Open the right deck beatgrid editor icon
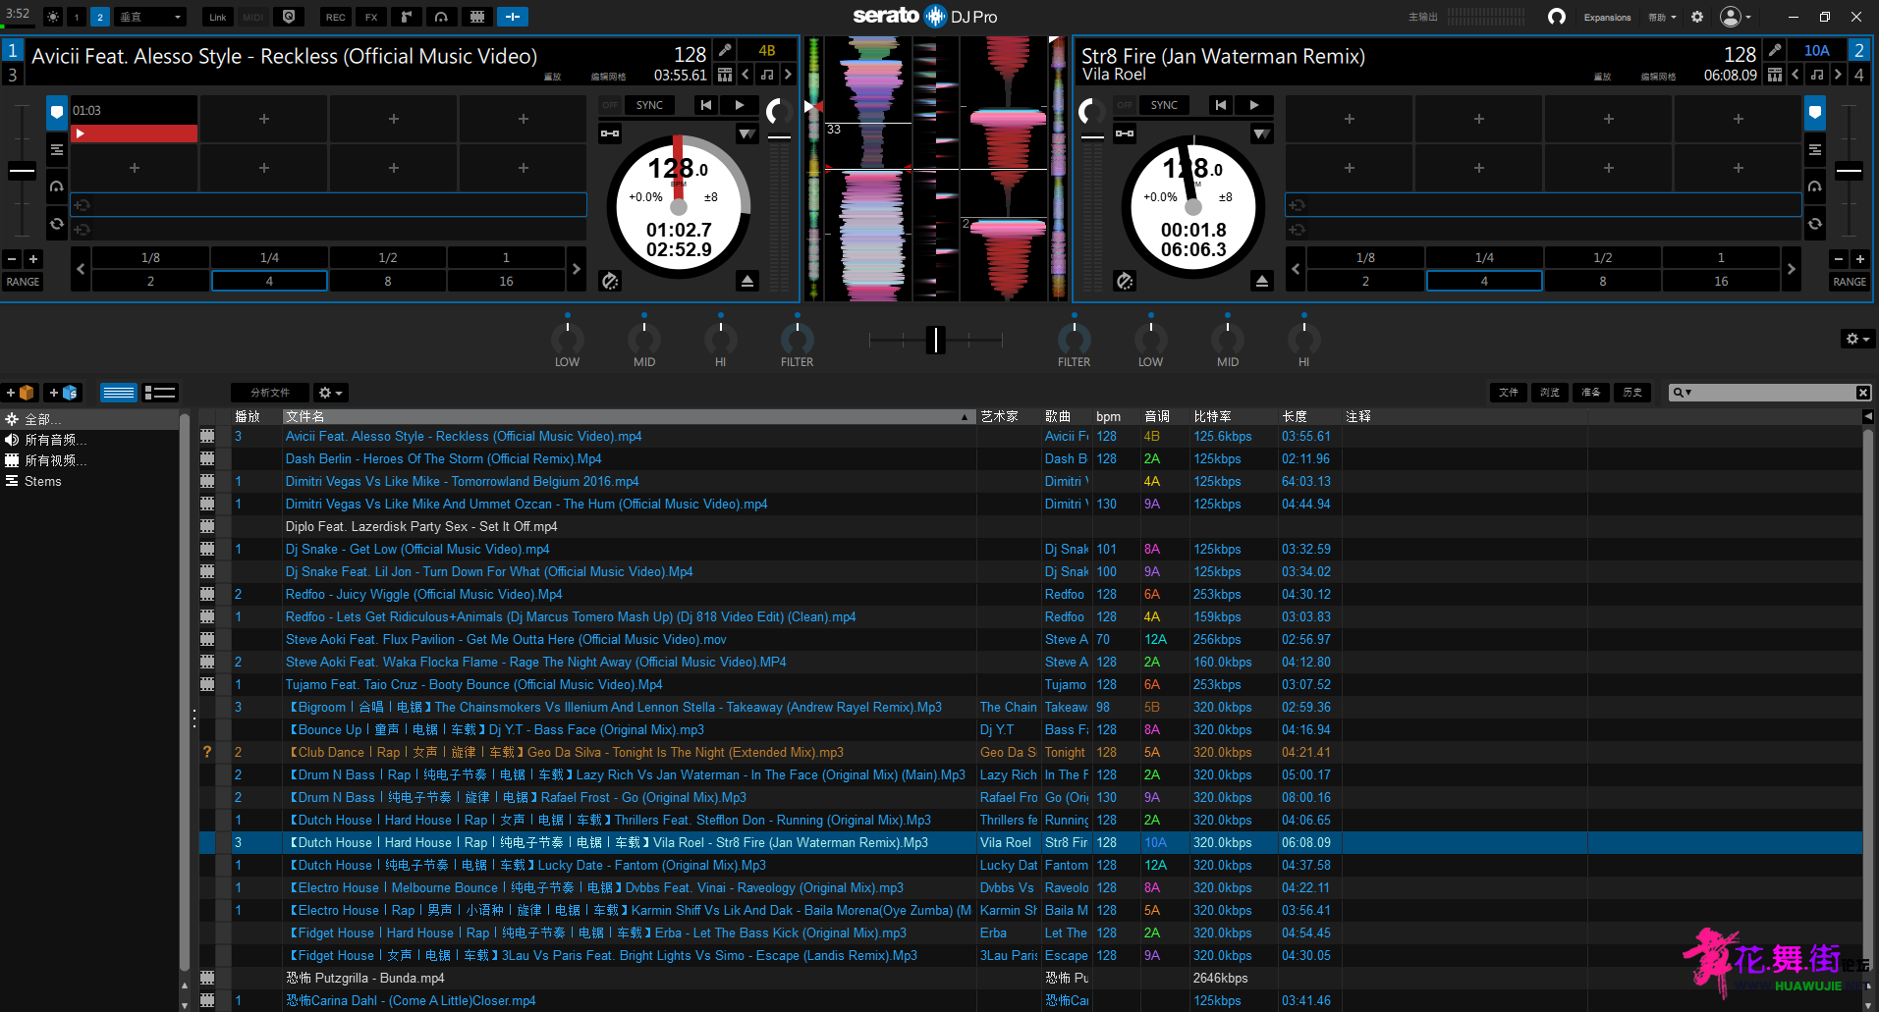1879x1012 pixels. (x=1775, y=75)
